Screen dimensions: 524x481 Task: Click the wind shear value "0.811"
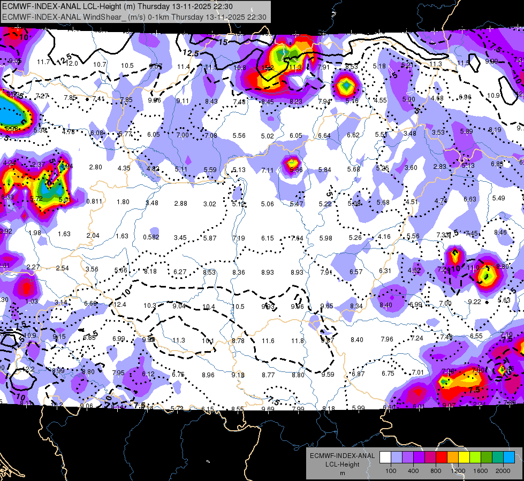tap(94, 201)
